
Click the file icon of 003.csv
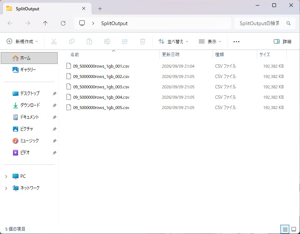click(69, 87)
